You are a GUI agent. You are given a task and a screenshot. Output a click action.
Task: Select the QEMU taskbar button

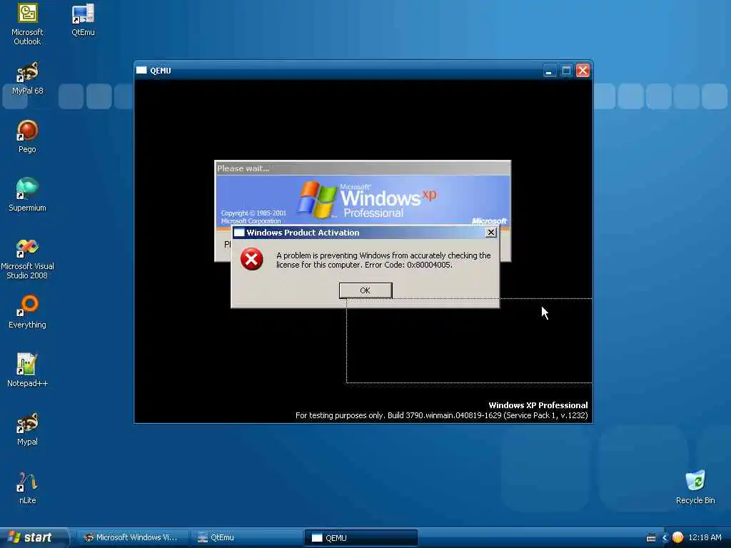361,538
